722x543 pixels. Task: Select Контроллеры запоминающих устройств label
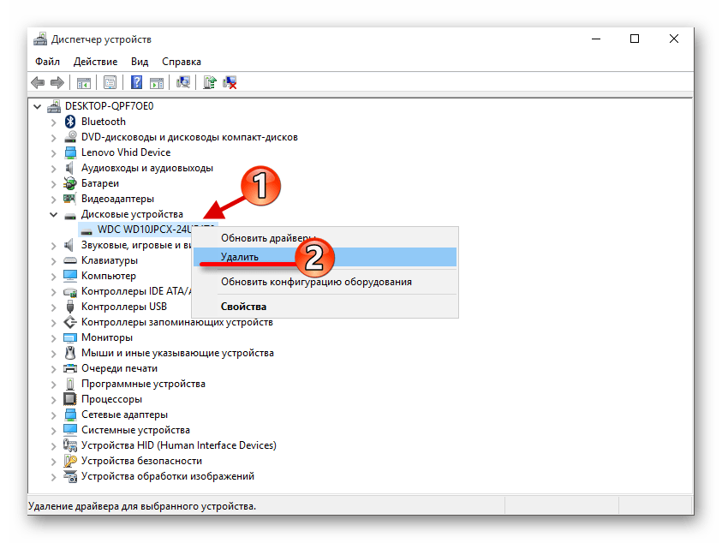(176, 322)
